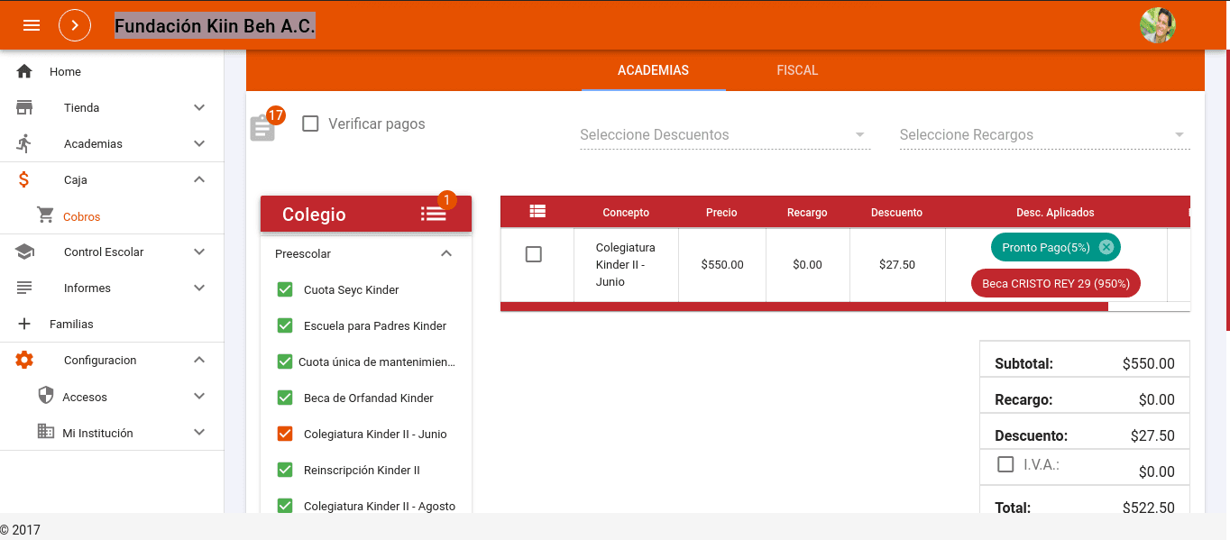The image size is (1230, 540).
Task: Click the Recargo column header
Action: tap(807, 213)
